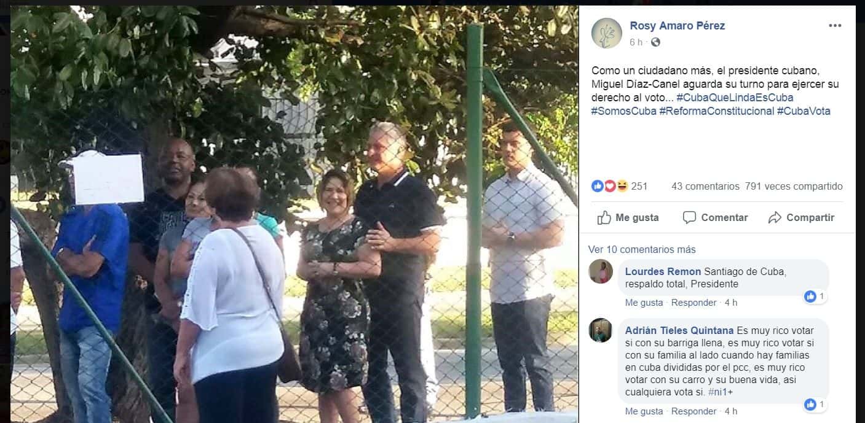The height and width of the screenshot is (423, 865).
Task: Click the Compartir share arrow button
Action: tap(801, 217)
